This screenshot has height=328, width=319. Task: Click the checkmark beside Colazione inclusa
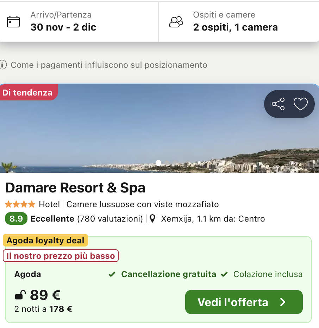tap(224, 274)
